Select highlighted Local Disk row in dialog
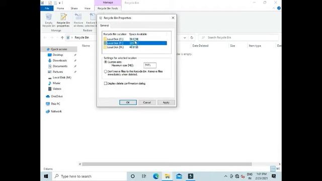Image resolution: width=322 pixels, height=181 pixels. pos(135,43)
